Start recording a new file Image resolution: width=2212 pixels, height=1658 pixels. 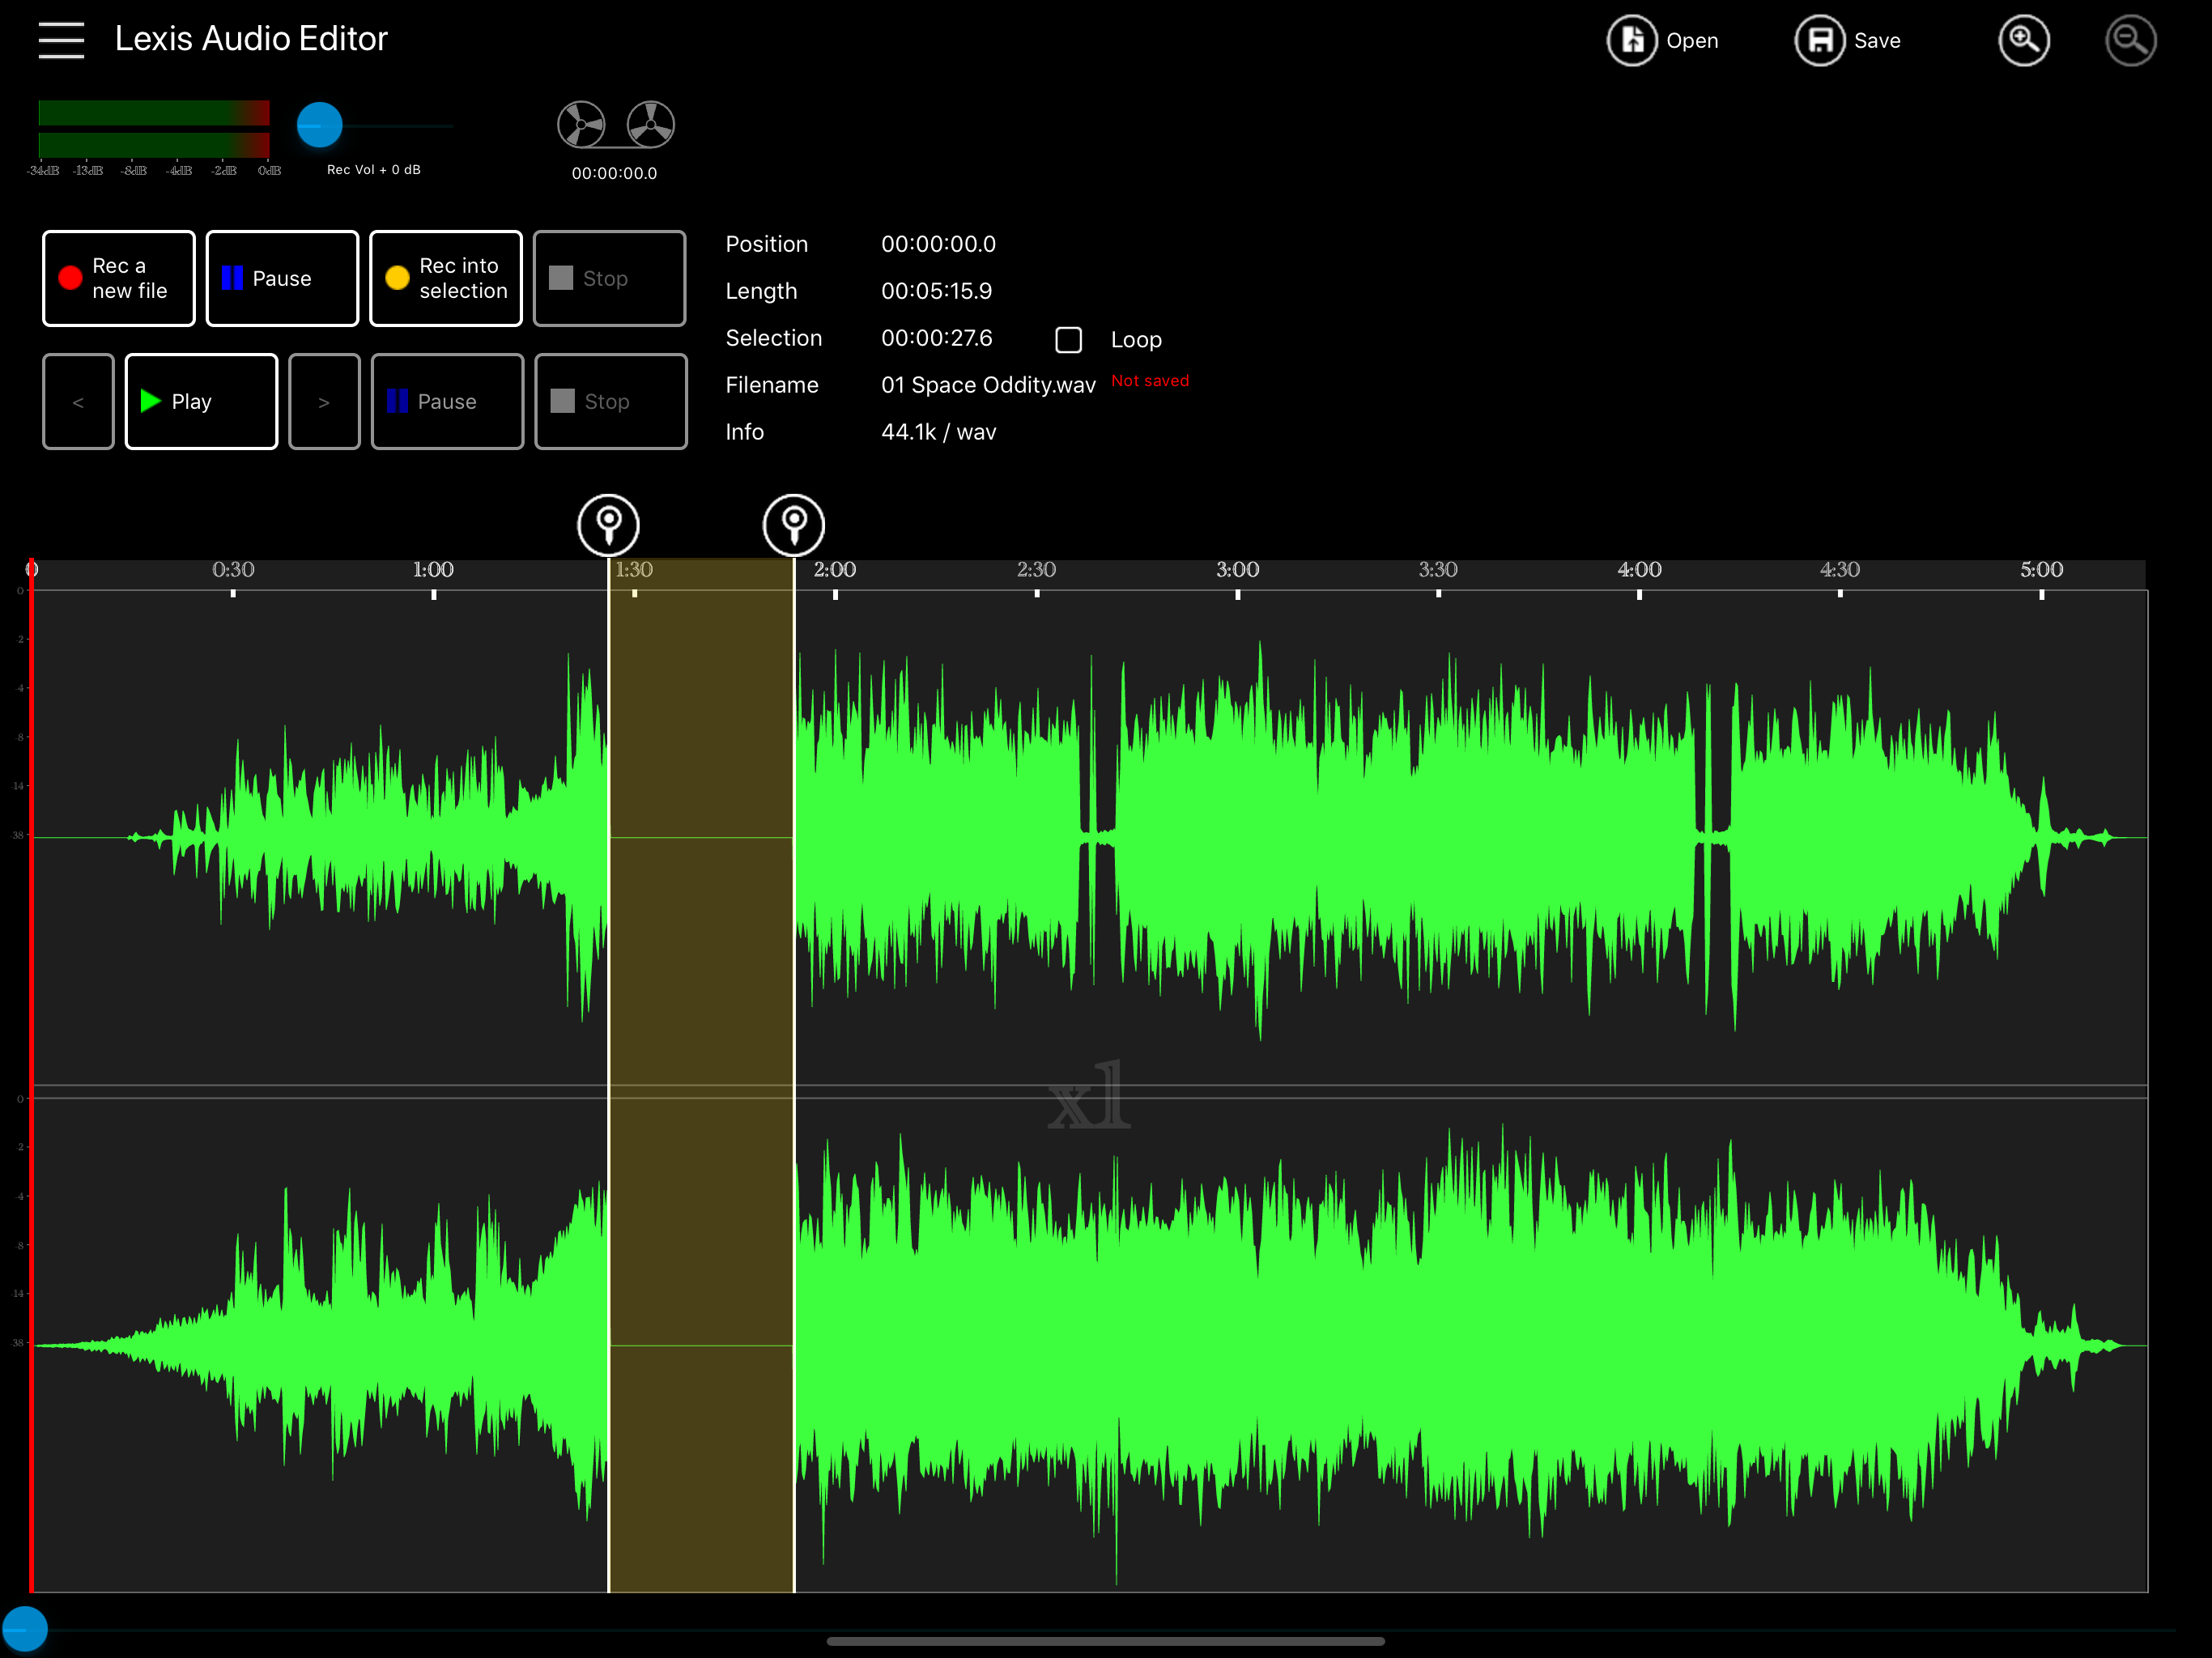(x=119, y=278)
